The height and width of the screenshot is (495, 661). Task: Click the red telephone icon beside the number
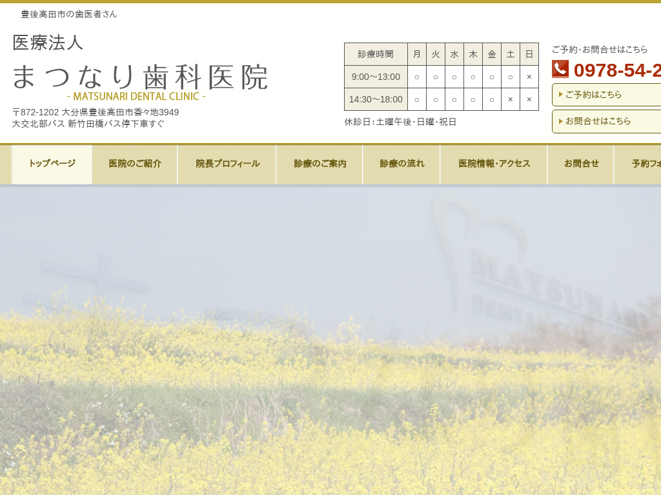point(560,69)
